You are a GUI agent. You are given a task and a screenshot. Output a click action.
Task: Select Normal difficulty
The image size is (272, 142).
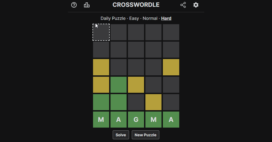(150, 18)
